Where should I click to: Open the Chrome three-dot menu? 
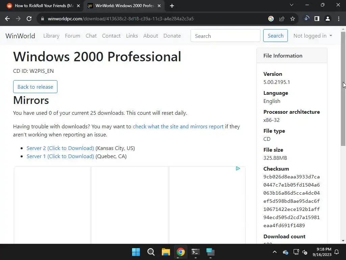(x=339, y=19)
